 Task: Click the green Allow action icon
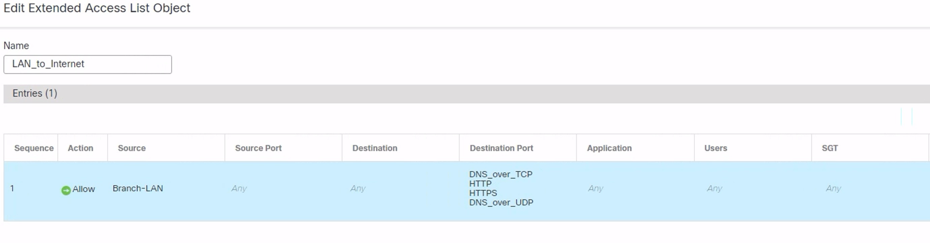coord(67,189)
